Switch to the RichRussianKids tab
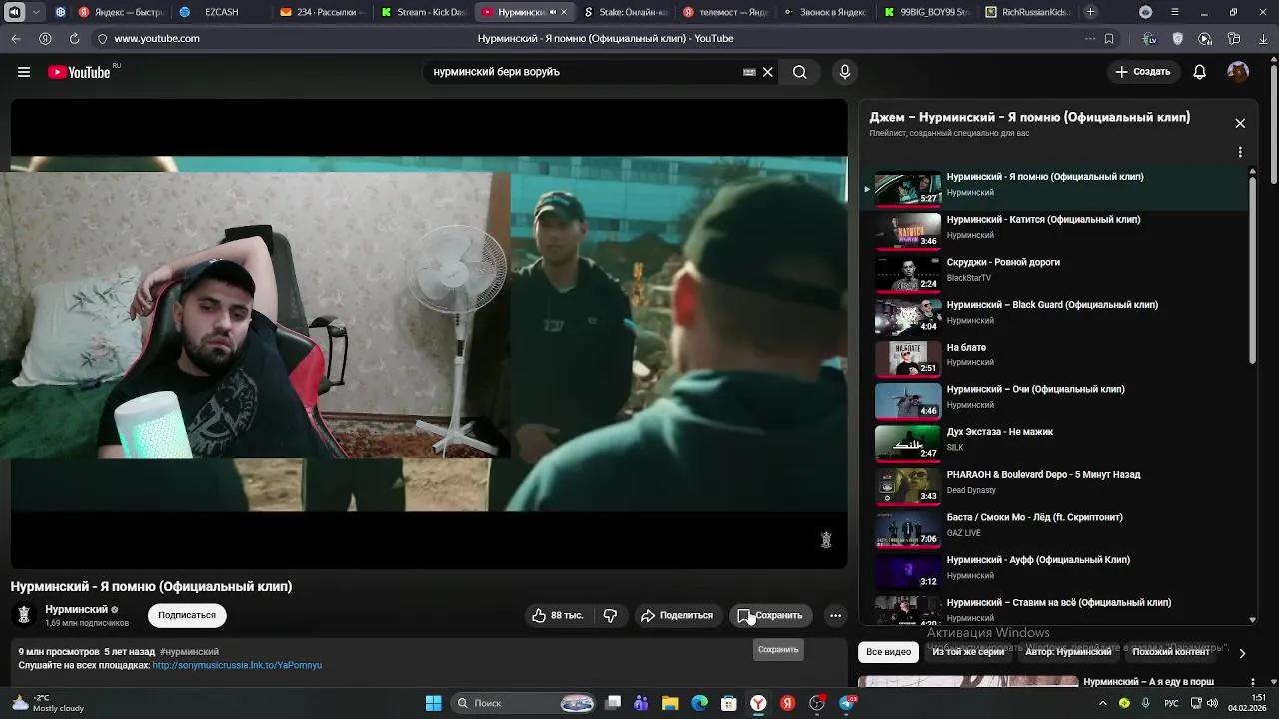 click(1027, 12)
